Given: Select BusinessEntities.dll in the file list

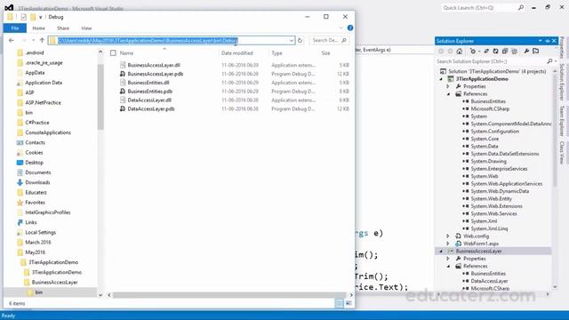Looking at the screenshot, I should click(x=148, y=83).
